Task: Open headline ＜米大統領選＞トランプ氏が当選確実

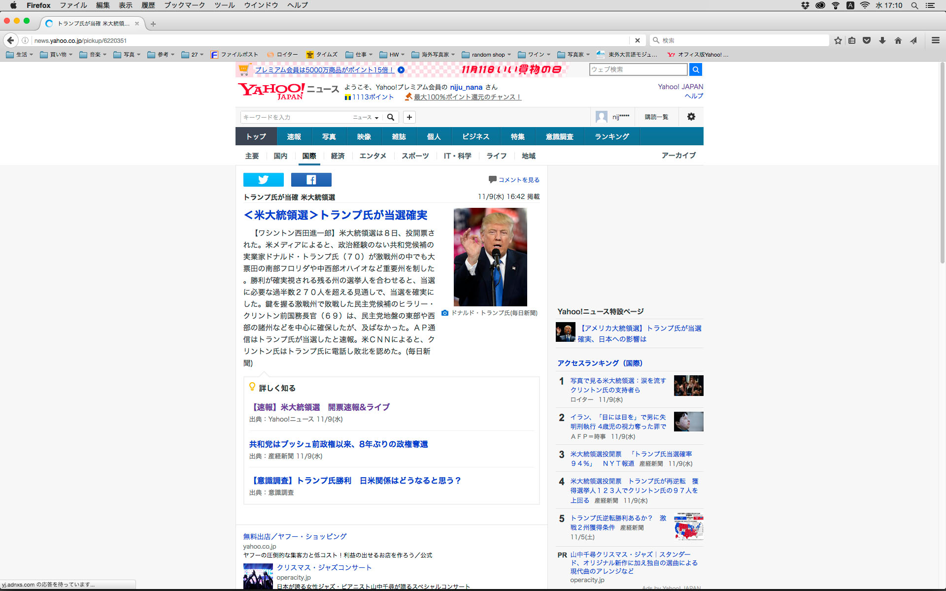Action: 336,215
